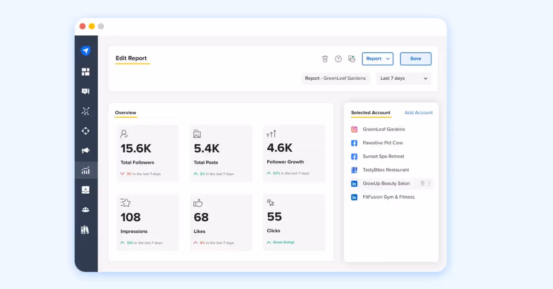Viewport: 553px width, 289px height.
Task: Expand the Last 7 days date range dropdown
Action: 403,78
